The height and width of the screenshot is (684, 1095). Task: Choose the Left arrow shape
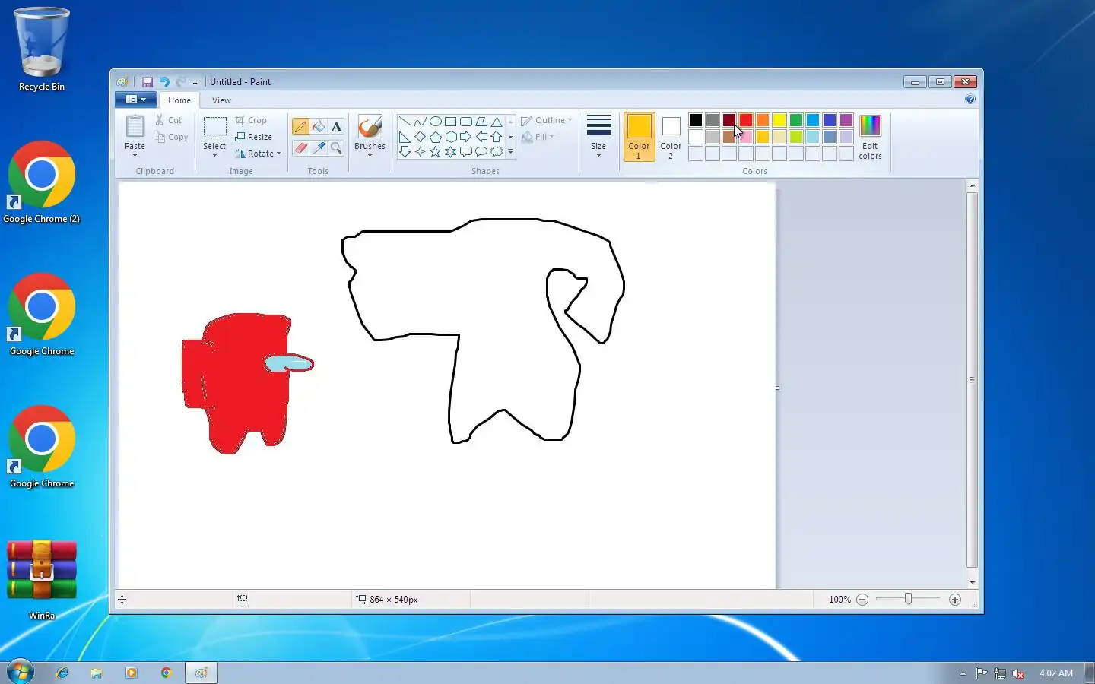[x=481, y=137]
